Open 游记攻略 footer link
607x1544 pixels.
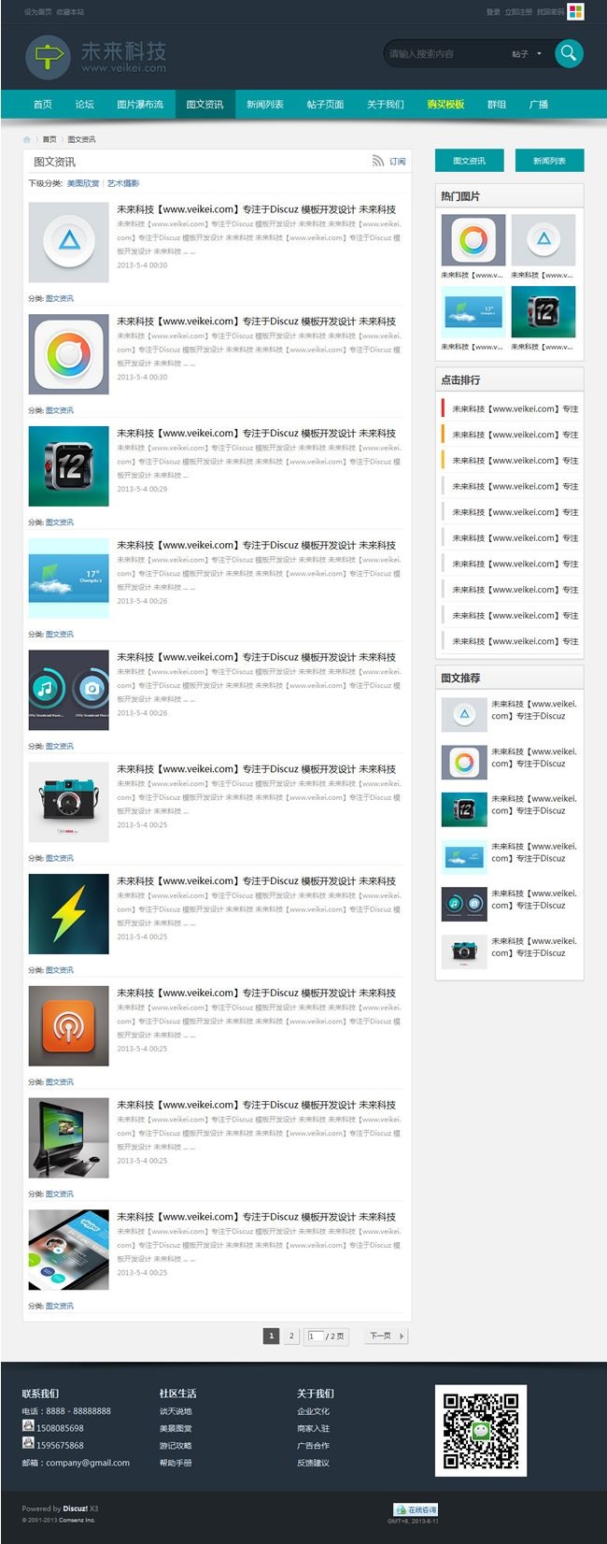click(176, 1445)
